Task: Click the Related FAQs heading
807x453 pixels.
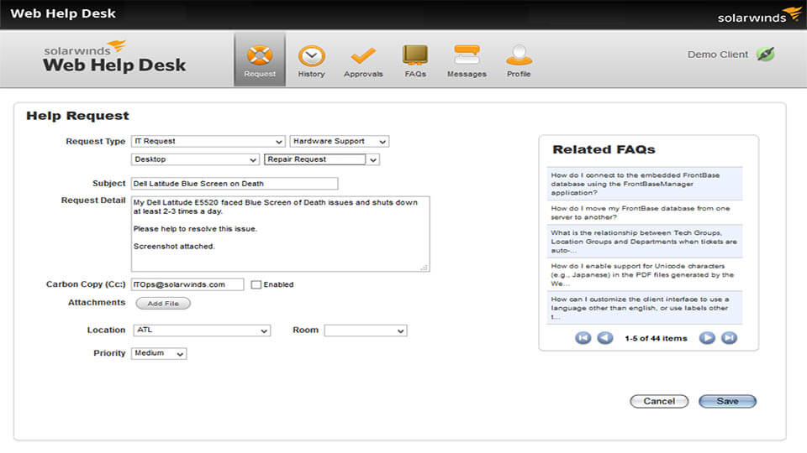Action: (604, 149)
